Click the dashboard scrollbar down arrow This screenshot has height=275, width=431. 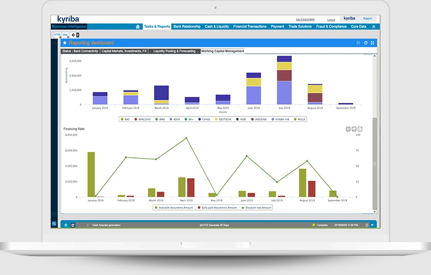(375, 212)
